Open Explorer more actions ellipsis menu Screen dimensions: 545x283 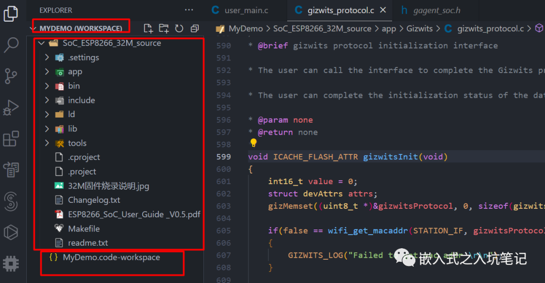(189, 10)
